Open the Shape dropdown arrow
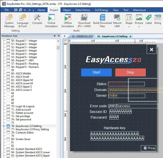 tap(129, 27)
